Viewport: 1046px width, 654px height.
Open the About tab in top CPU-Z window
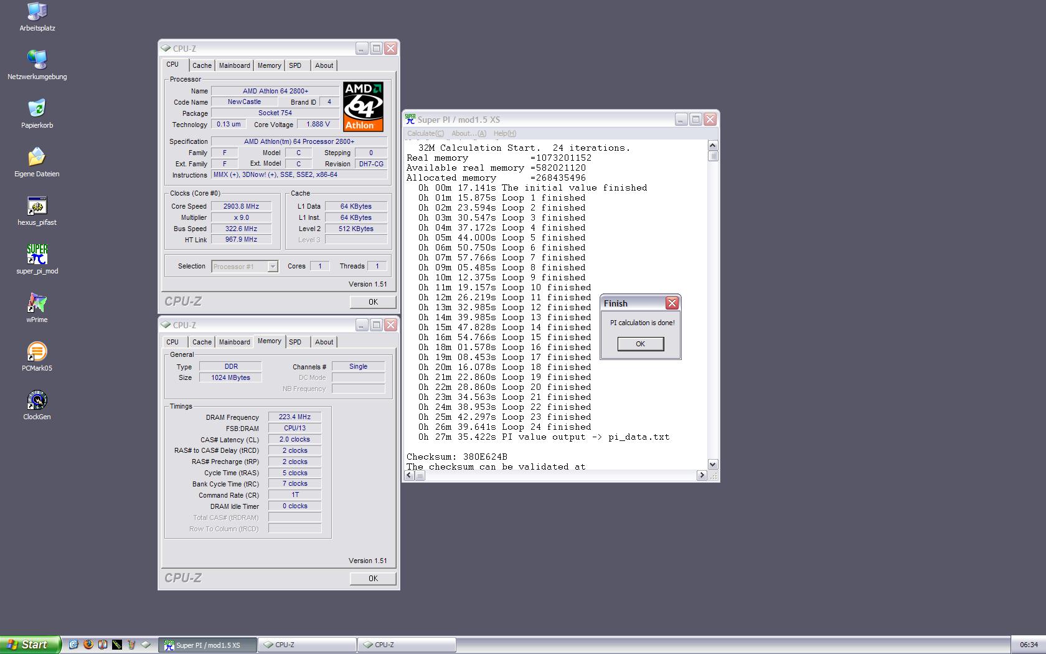(324, 65)
